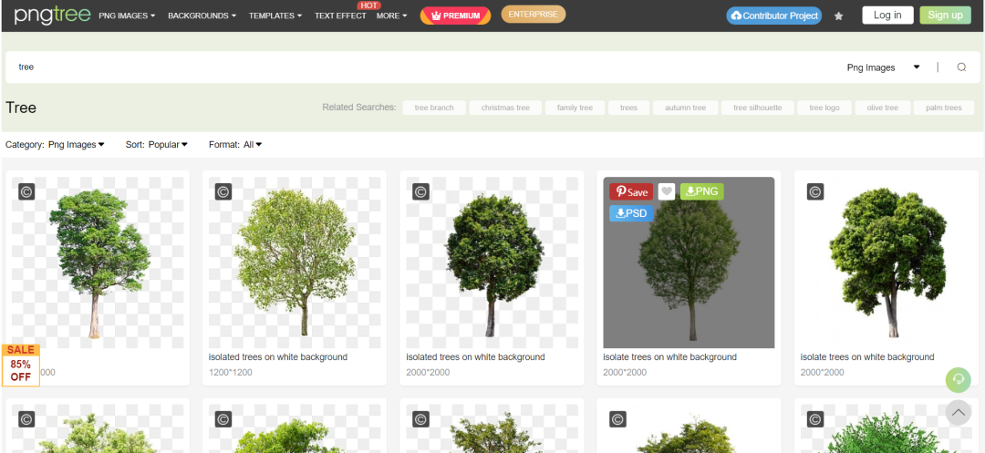Click copyright icon on third tree card
Viewport: 985px width, 453px height.
point(420,192)
